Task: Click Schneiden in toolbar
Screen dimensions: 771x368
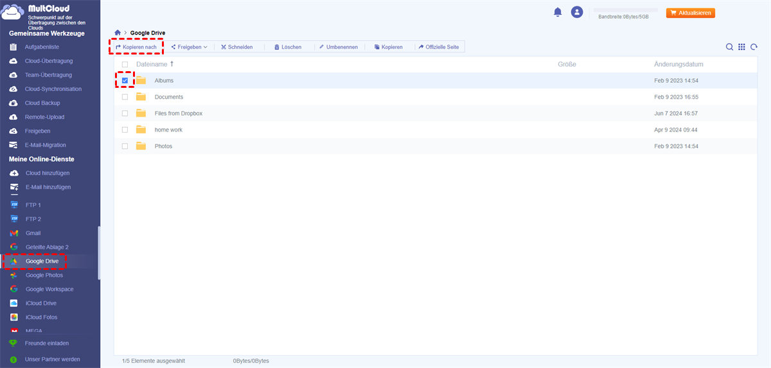Action: 236,47
